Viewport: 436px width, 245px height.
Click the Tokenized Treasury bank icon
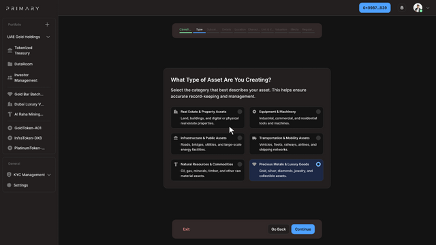click(10, 50)
